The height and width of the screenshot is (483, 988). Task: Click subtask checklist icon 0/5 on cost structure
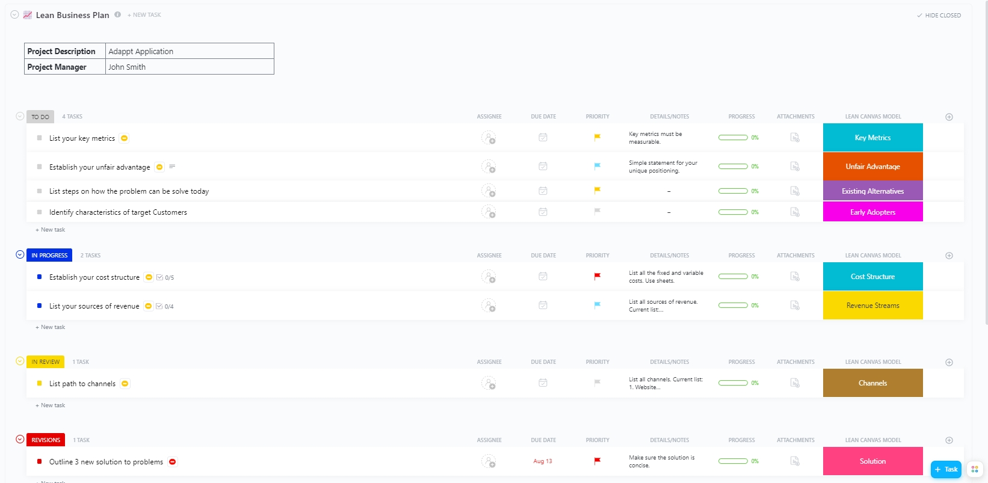pyautogui.click(x=165, y=277)
